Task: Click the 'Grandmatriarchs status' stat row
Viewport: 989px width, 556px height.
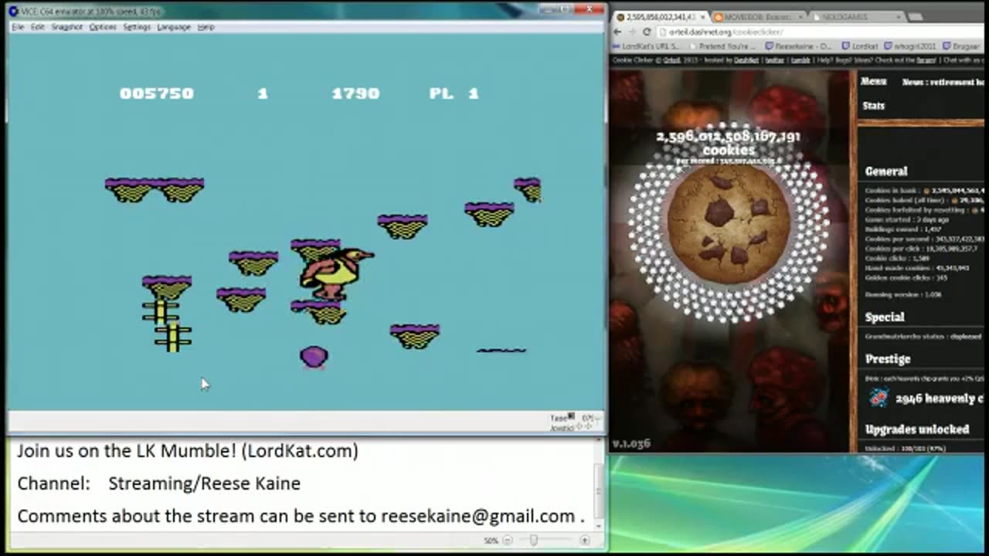Action: tap(923, 337)
